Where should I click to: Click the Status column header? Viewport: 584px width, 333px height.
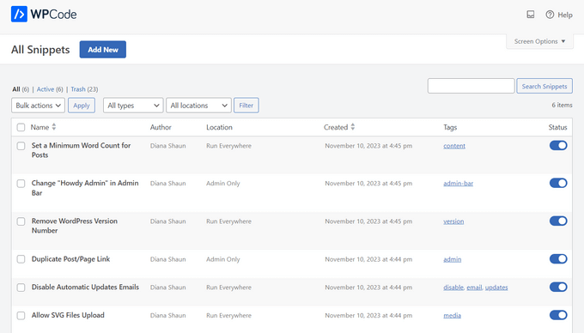click(557, 127)
